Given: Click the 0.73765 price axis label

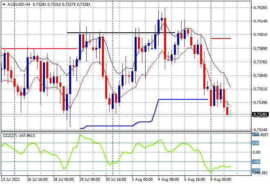Looking at the screenshot, I should [x=260, y=62].
